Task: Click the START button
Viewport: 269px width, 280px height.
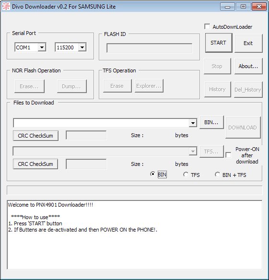Action: [x=219, y=43]
